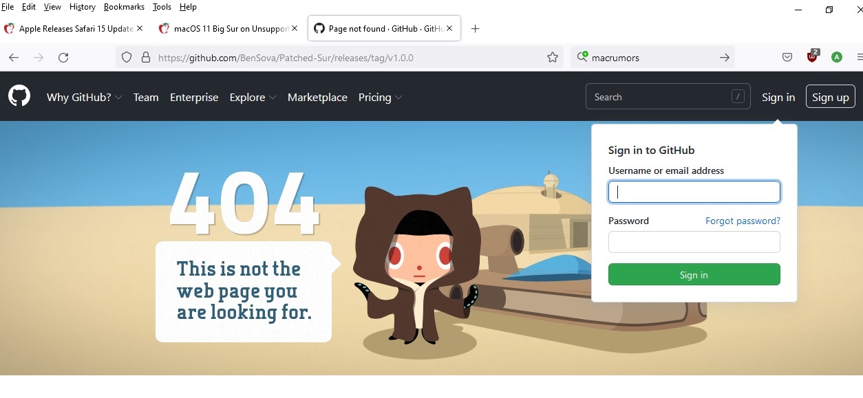Screen dimensions: 863x398
Task: Expand the Pricing dropdown menu
Action: tap(380, 98)
